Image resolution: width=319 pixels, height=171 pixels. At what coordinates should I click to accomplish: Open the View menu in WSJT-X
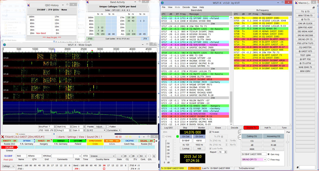pyautogui.click(x=170, y=8)
